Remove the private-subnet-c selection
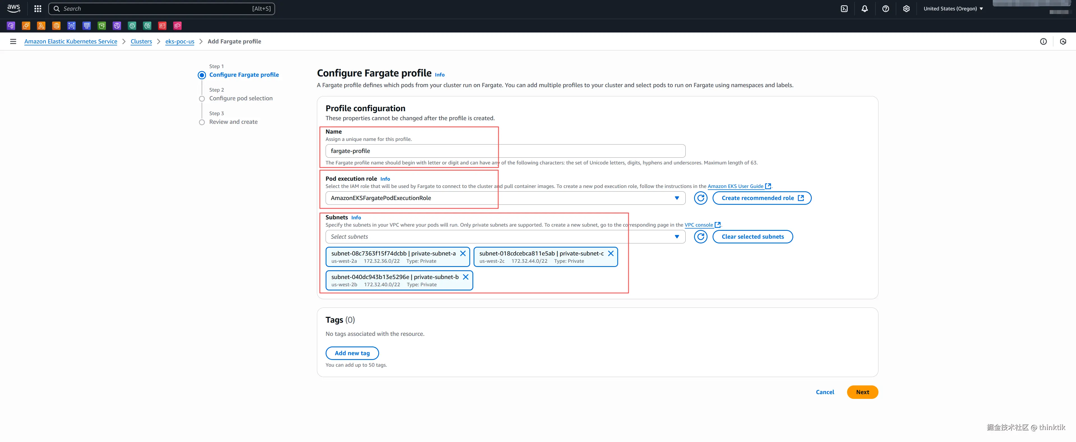The width and height of the screenshot is (1076, 442). tap(610, 253)
